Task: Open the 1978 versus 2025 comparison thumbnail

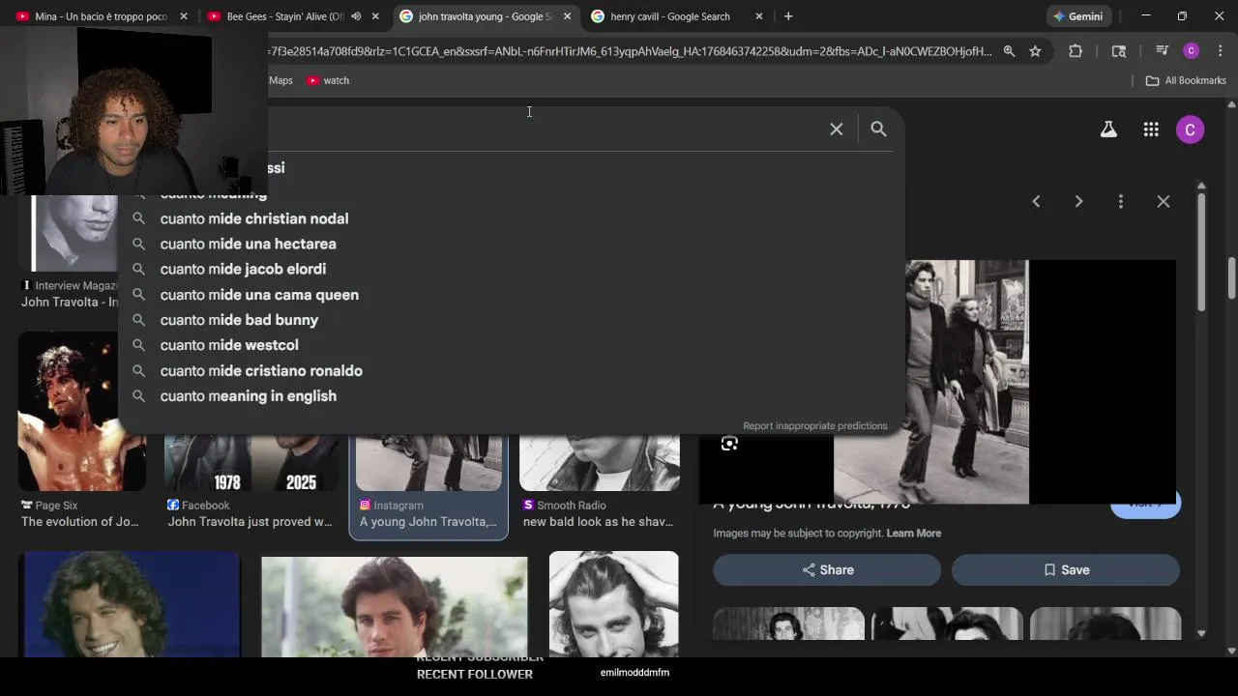Action: 251,463
